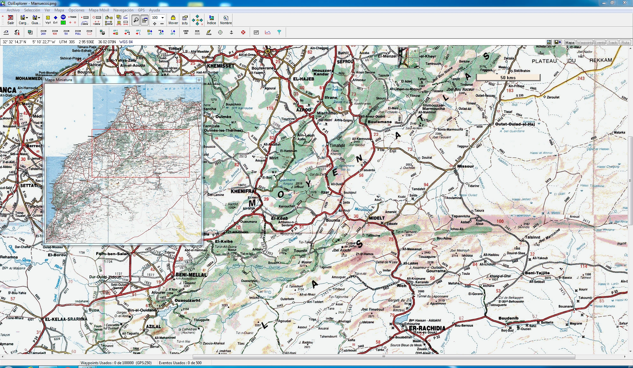The image size is (633, 368).
Task: Toggle the Mover lock button
Action: click(173, 20)
